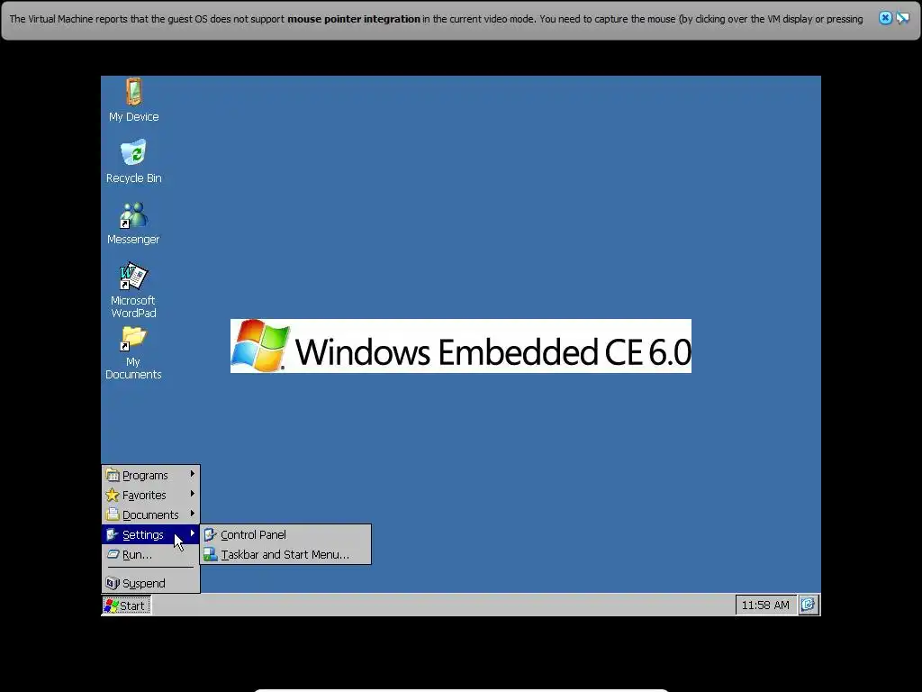Choose Suspend from the Start menu

coord(150,583)
